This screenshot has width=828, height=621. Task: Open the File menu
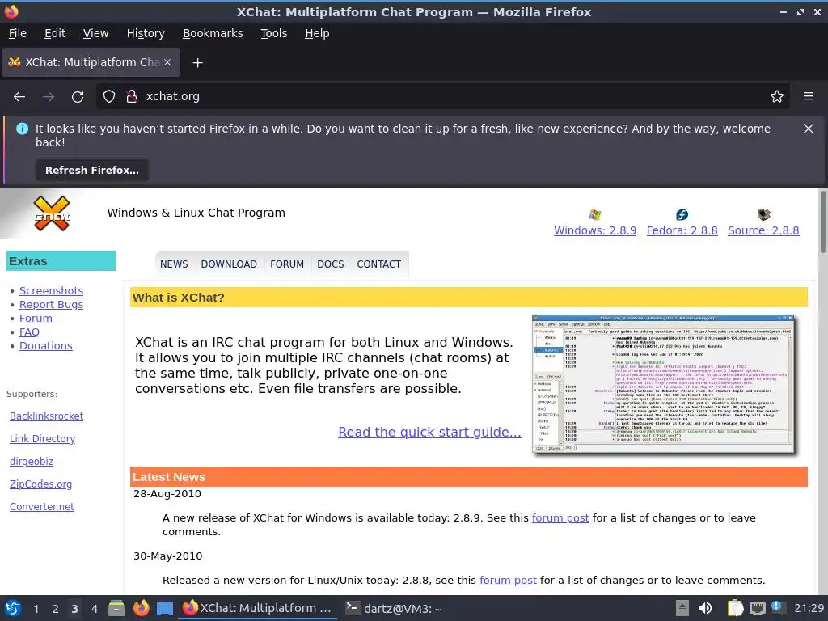pyautogui.click(x=18, y=33)
